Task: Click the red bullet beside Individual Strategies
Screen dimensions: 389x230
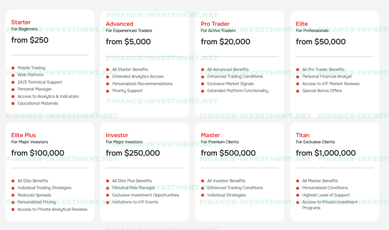Action: 203,195
